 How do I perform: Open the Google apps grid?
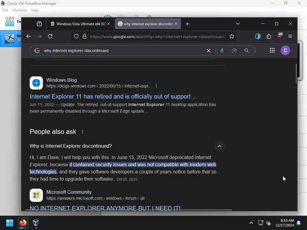272,50
